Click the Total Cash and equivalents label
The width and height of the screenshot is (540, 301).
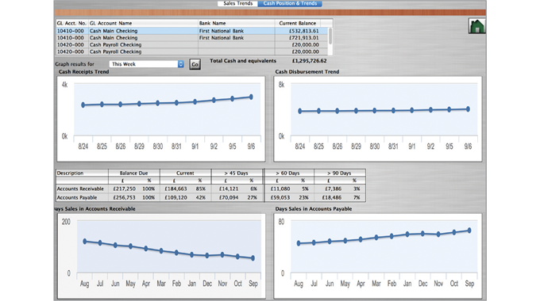(243, 60)
